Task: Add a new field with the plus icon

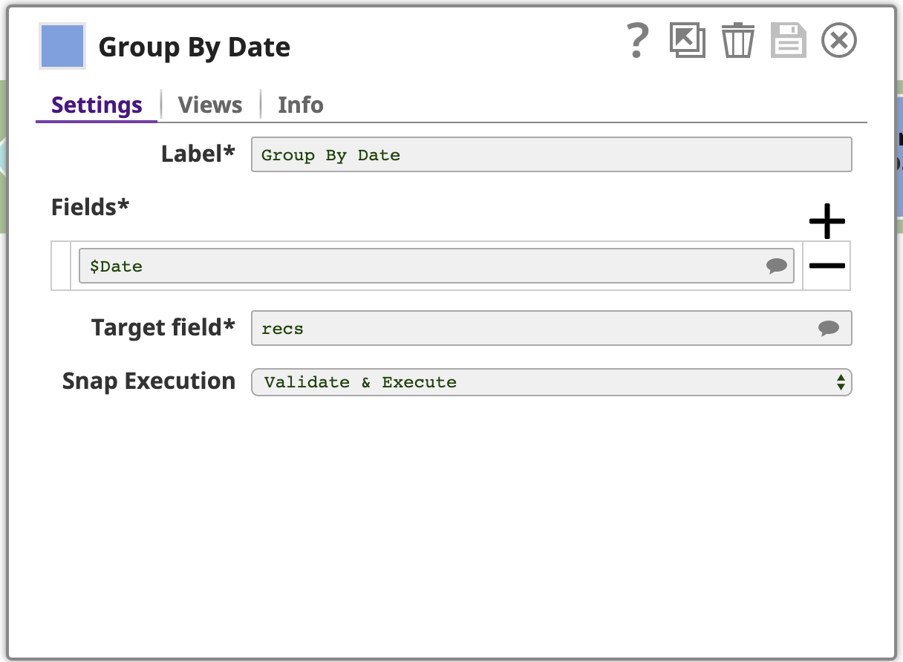Action: tap(827, 221)
